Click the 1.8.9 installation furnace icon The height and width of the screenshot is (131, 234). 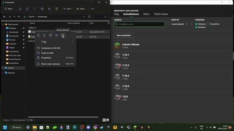[x=117, y=98]
